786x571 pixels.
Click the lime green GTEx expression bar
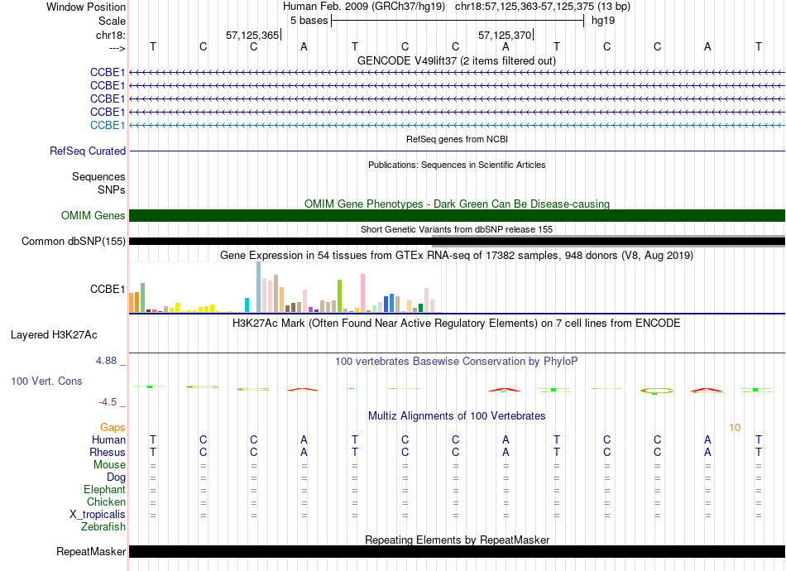tap(340, 296)
